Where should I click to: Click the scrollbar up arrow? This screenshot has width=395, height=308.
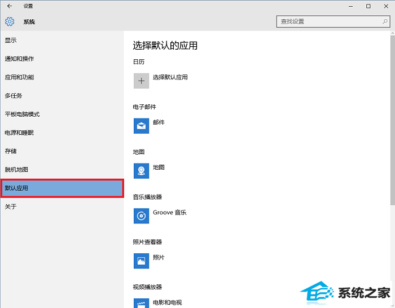(x=393, y=33)
